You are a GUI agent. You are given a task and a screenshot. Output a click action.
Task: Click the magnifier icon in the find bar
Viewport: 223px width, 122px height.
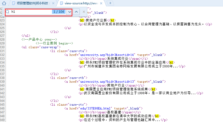[8, 12]
